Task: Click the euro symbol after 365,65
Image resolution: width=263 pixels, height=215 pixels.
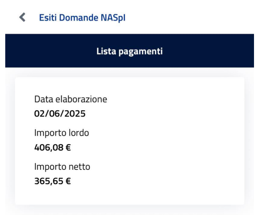Action: click(68, 181)
